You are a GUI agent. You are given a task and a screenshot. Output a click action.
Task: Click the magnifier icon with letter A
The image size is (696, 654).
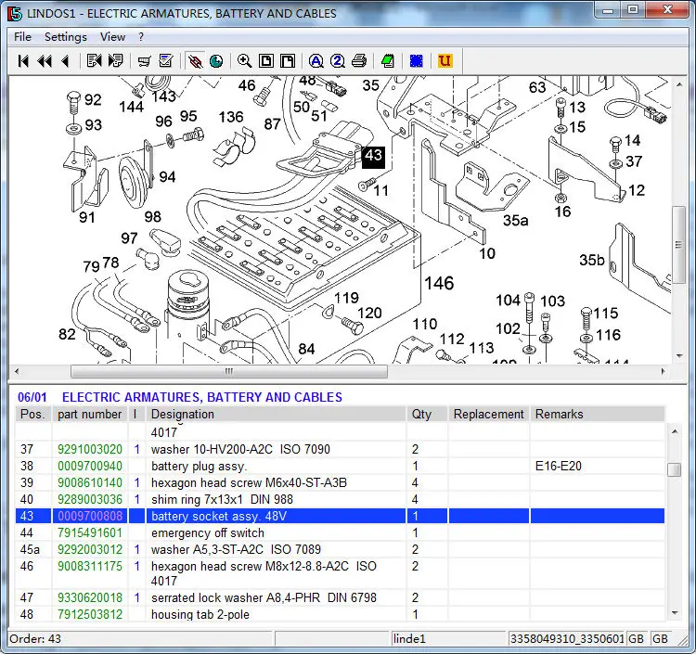click(316, 61)
